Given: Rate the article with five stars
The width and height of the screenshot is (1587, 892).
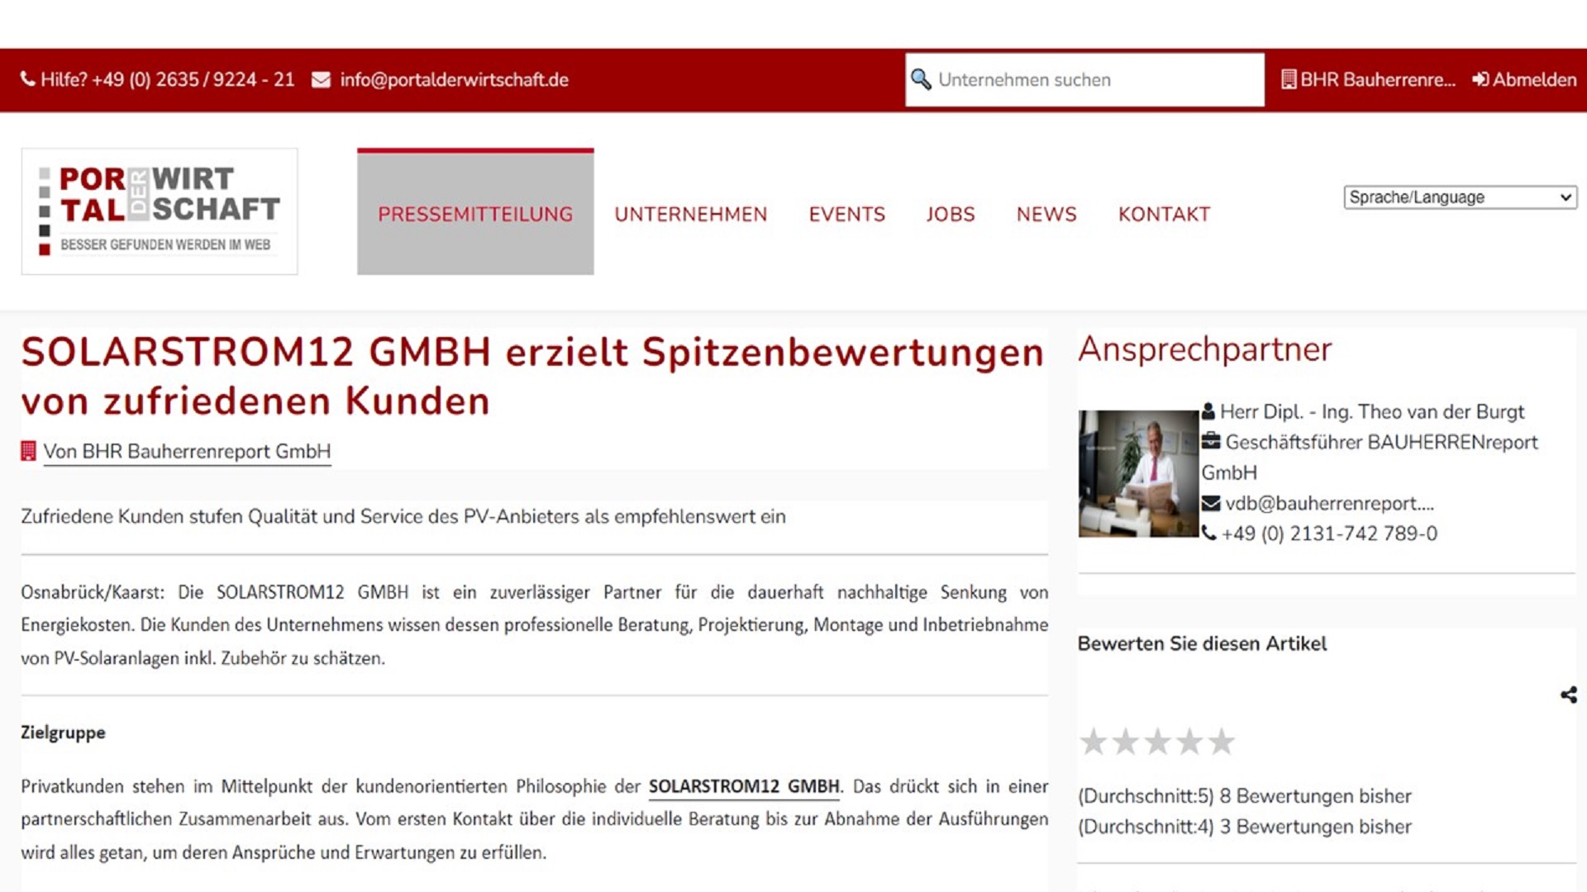Looking at the screenshot, I should [x=1221, y=741].
